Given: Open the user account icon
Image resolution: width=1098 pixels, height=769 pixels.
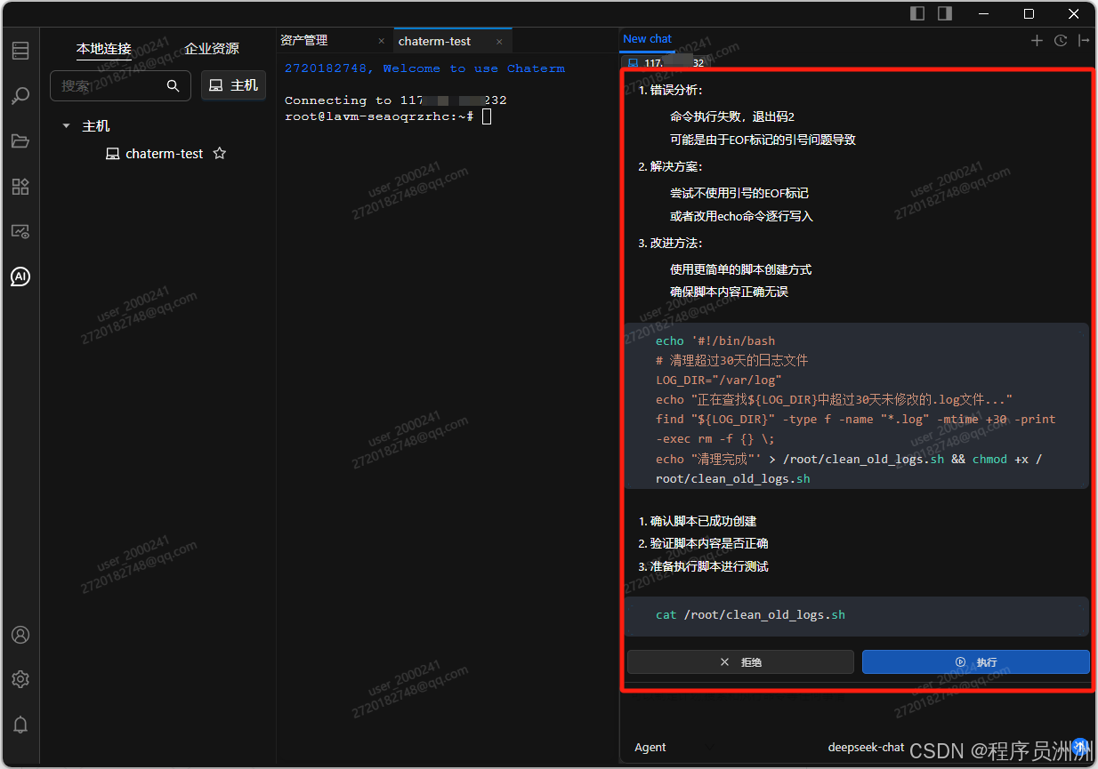Looking at the screenshot, I should [x=20, y=635].
